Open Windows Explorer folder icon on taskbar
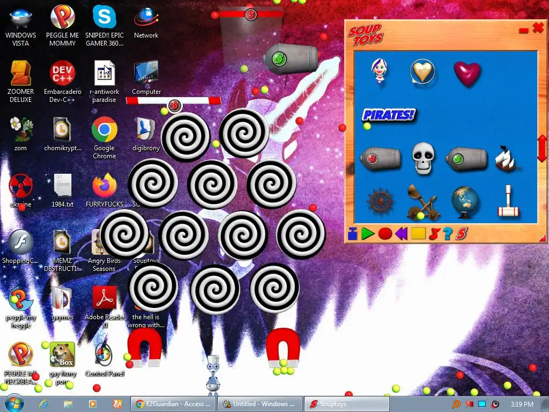Image resolution: width=549 pixels, height=412 pixels. point(68,404)
